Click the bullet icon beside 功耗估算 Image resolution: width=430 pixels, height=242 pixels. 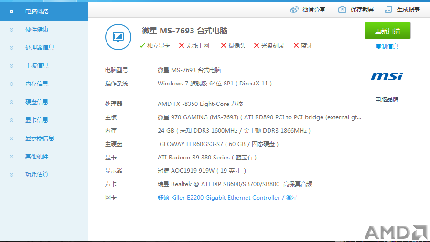[11, 175]
